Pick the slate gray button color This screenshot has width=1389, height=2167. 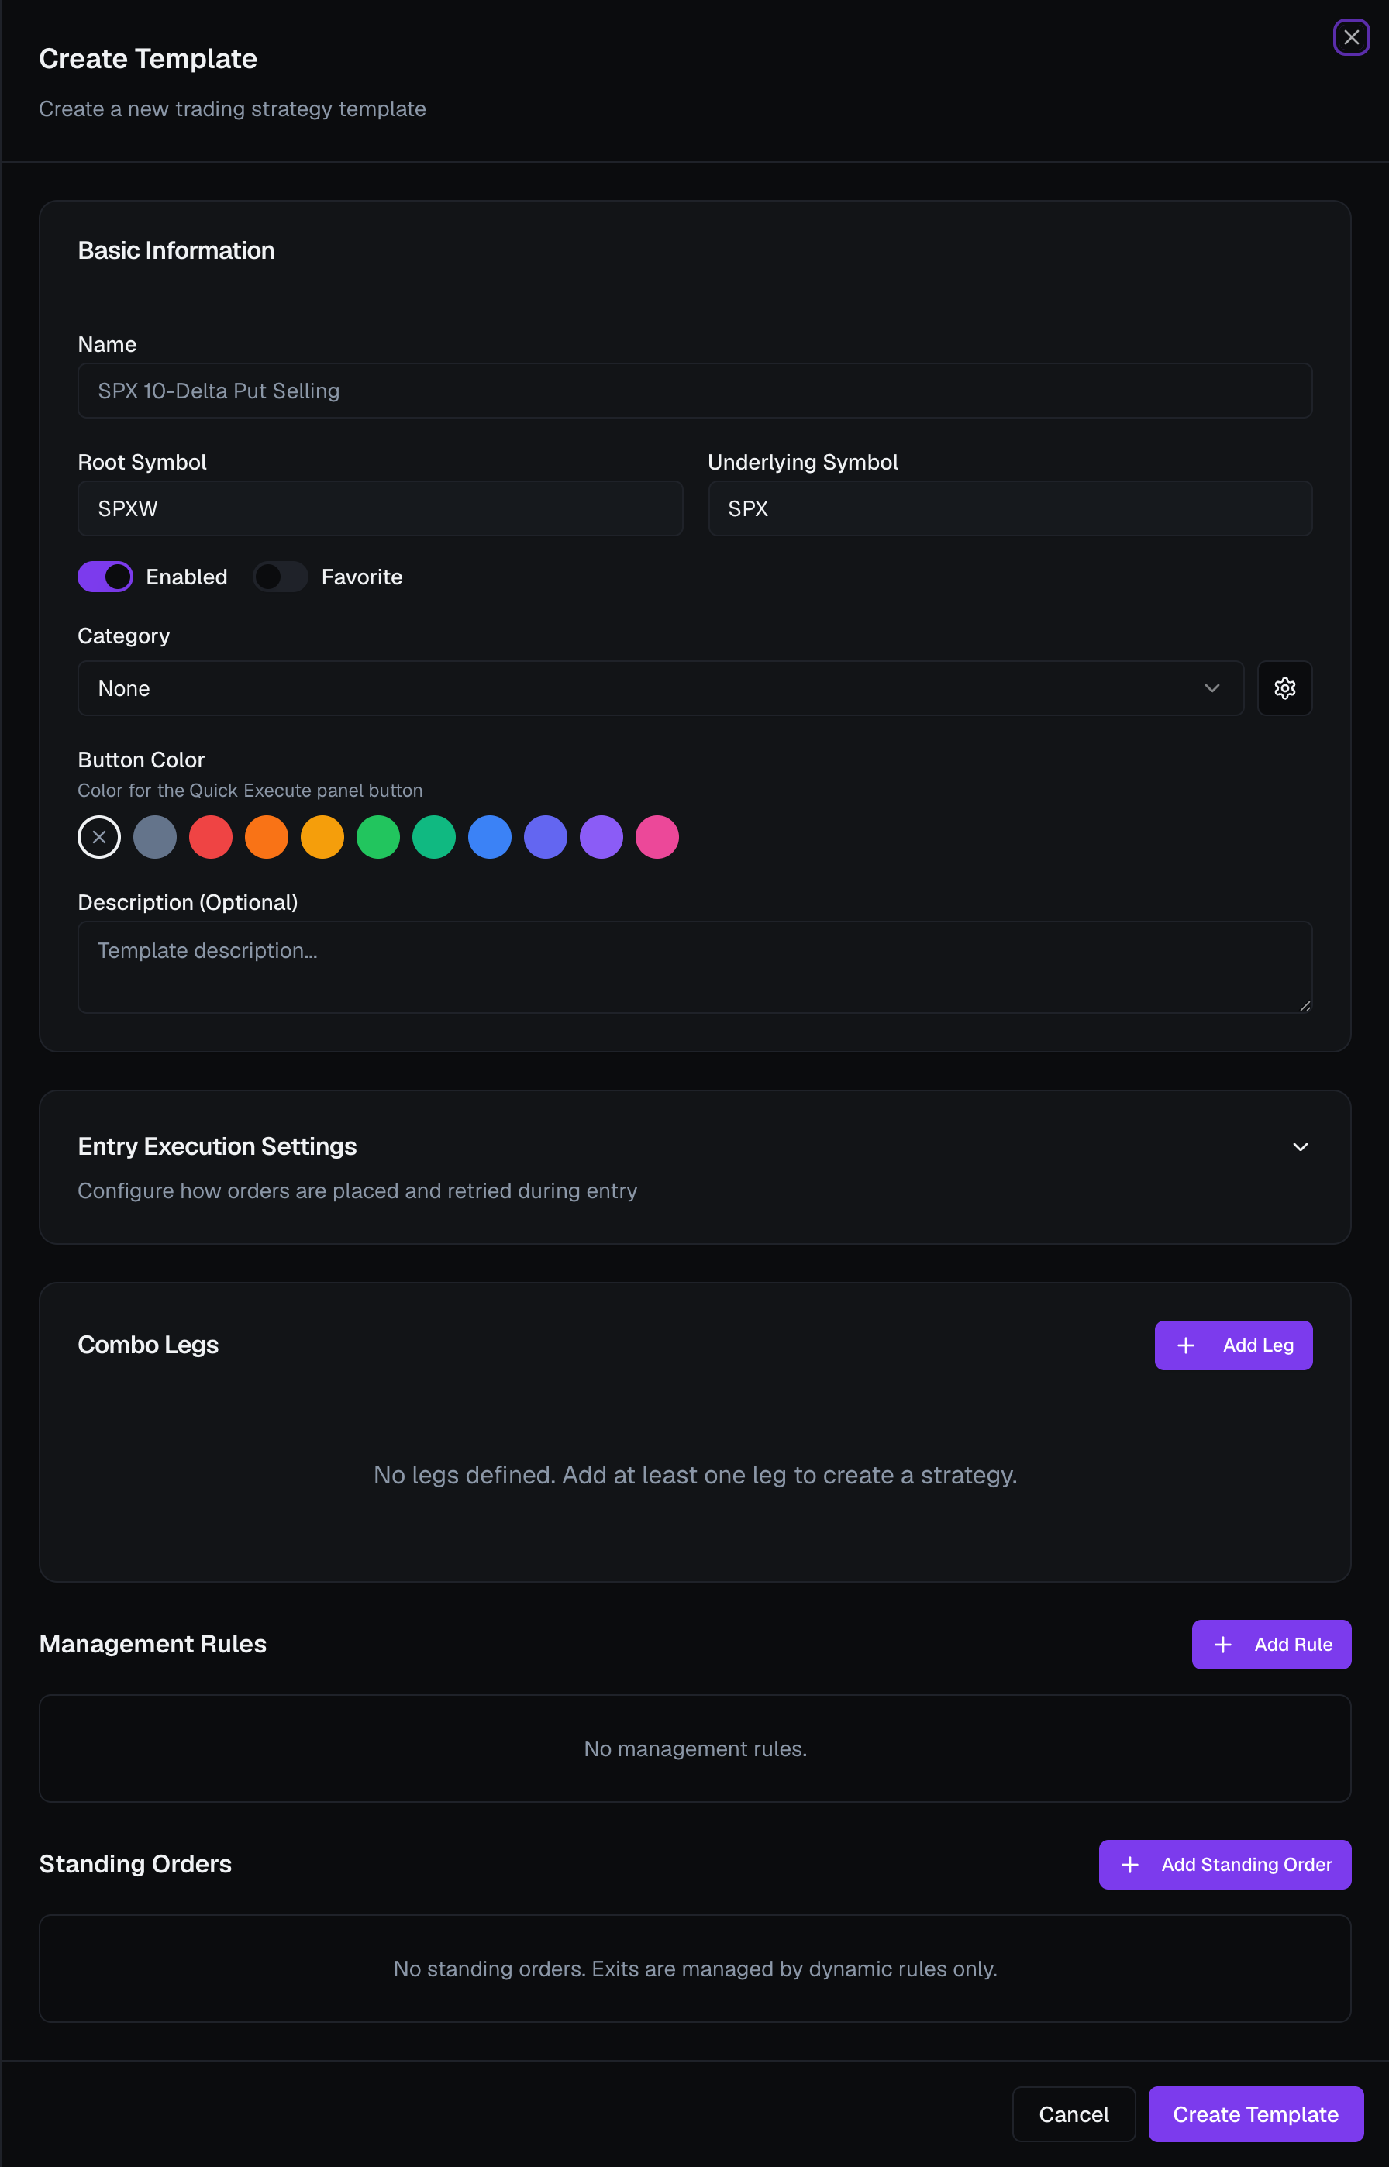155,837
